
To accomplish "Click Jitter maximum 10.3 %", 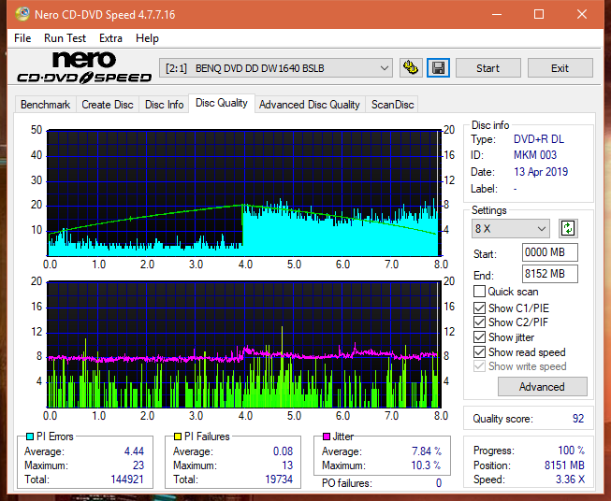I will click(426, 465).
